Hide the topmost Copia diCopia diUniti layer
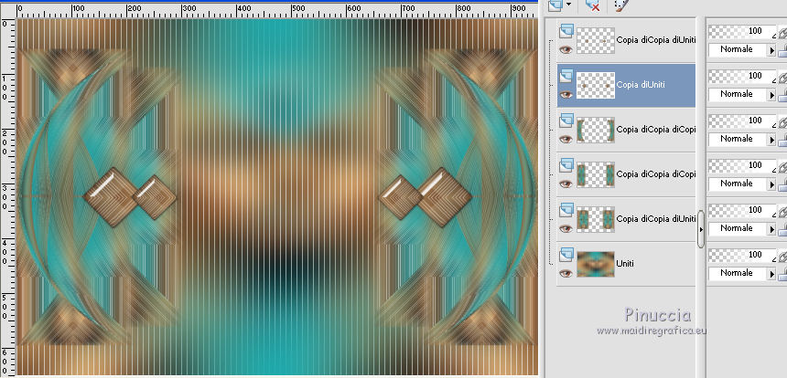This screenshot has width=787, height=378. point(566,49)
